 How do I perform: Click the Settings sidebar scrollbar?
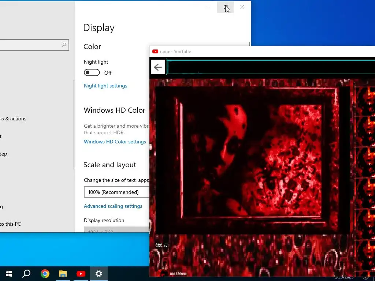(74, 125)
